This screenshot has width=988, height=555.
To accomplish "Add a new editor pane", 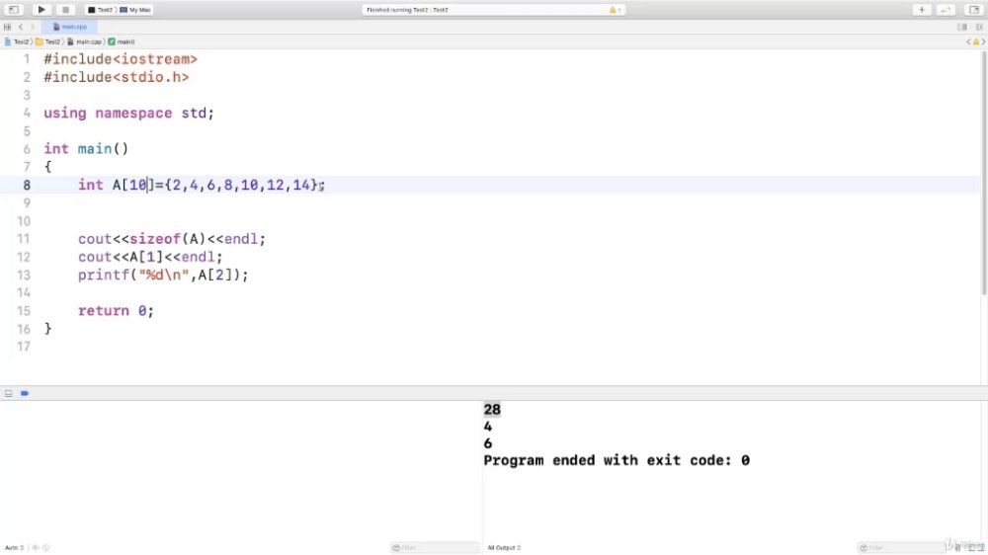I will tap(978, 27).
